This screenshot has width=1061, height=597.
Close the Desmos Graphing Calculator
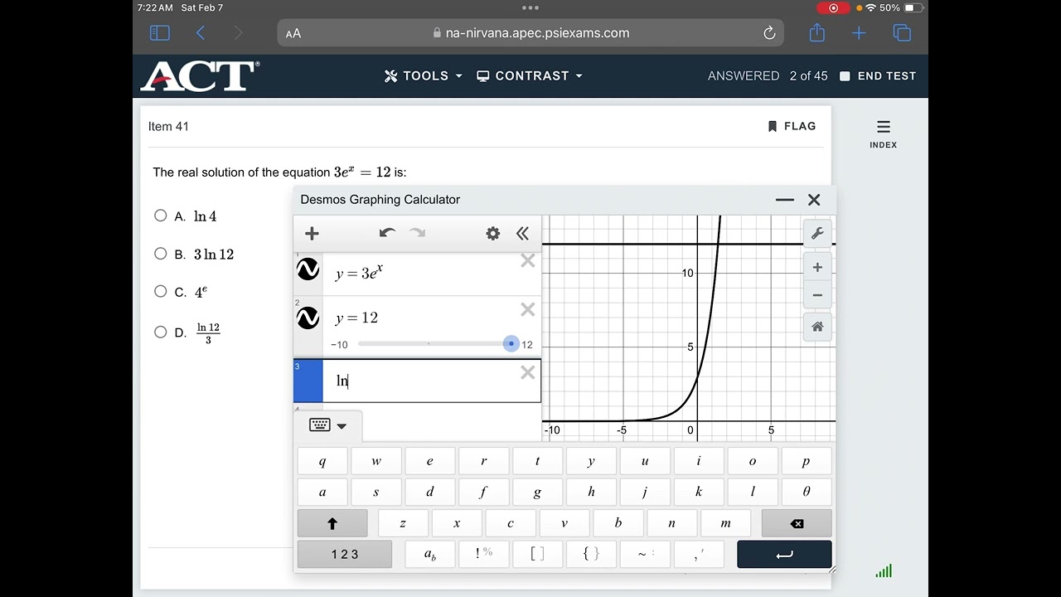coord(814,200)
